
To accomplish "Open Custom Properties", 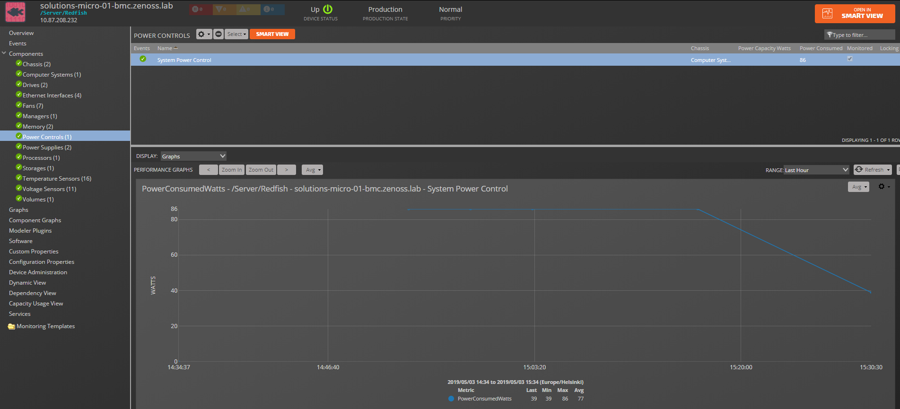I will 34,252.
